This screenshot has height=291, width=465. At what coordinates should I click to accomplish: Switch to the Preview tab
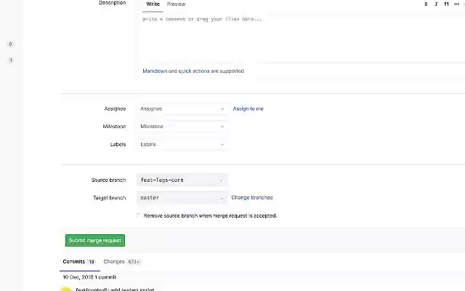tap(176, 4)
